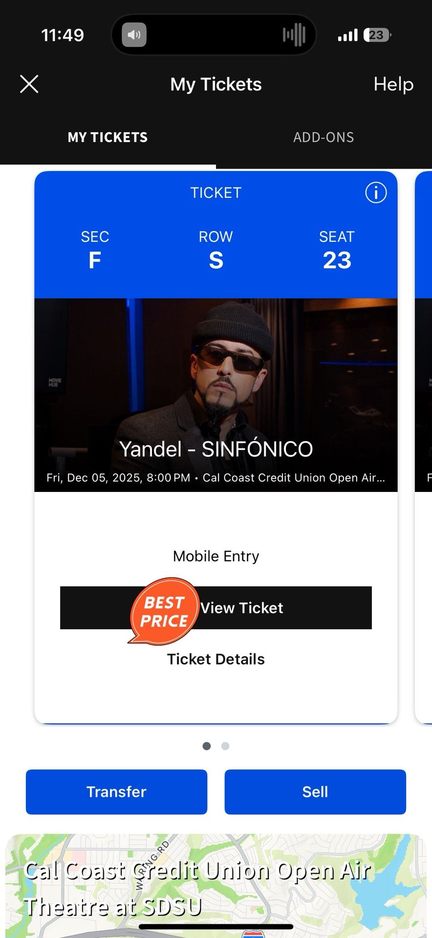
Task: Switch to the ADD-ONS tab
Action: pos(324,137)
